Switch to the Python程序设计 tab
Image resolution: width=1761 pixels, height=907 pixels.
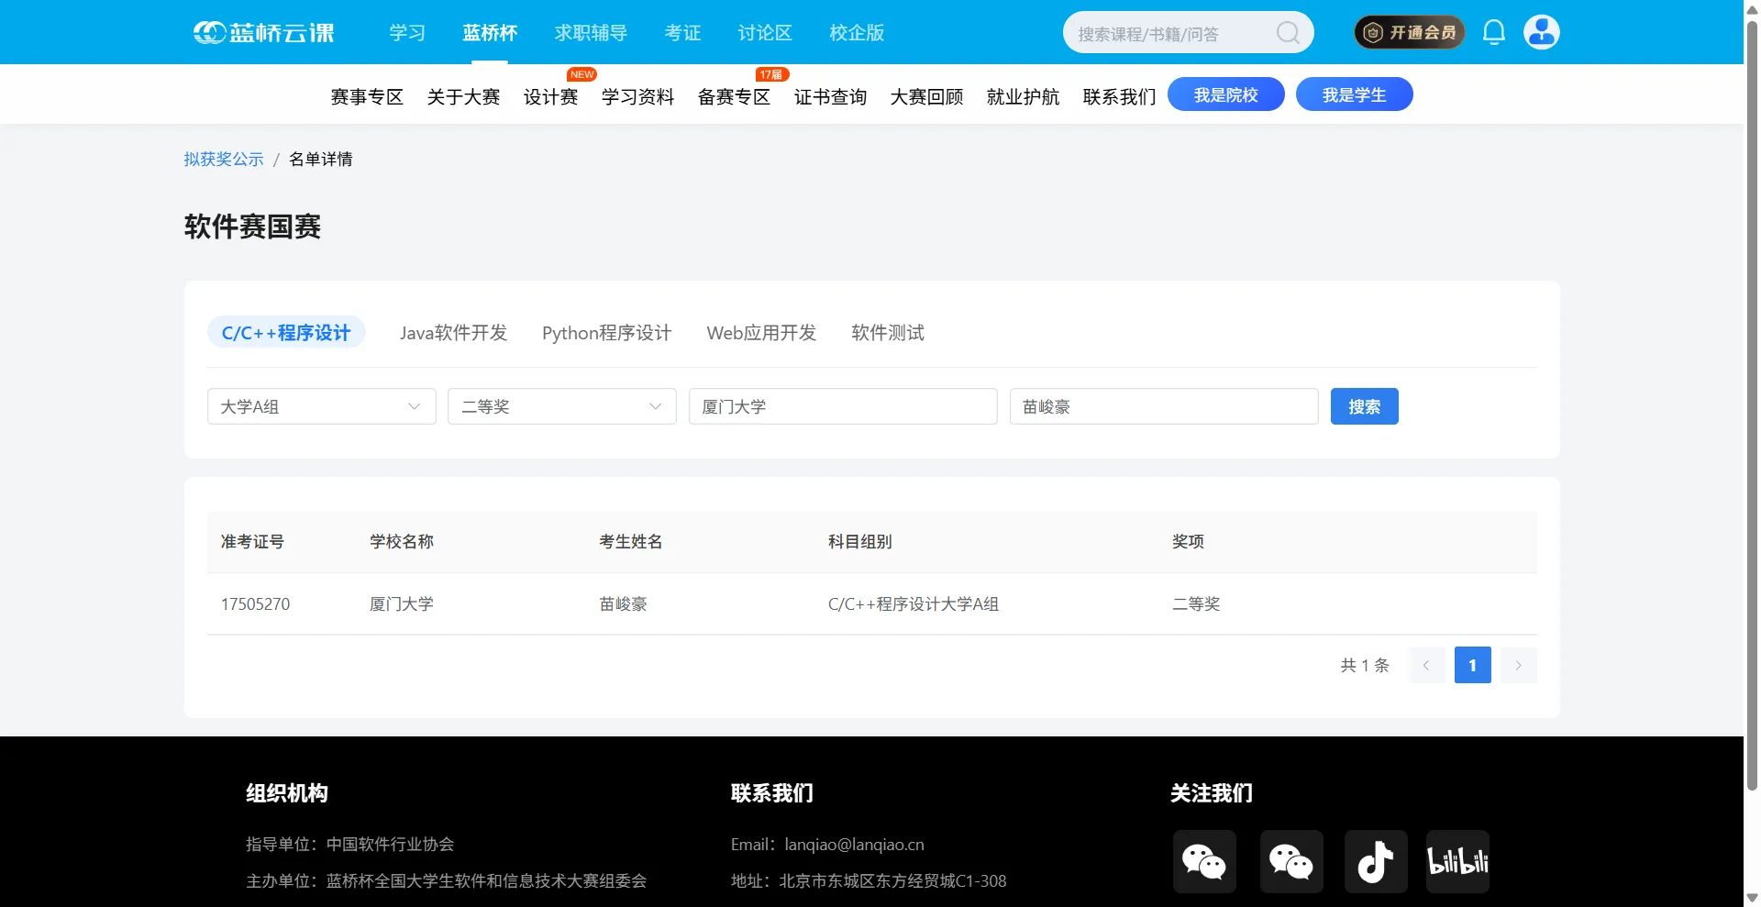point(607,333)
